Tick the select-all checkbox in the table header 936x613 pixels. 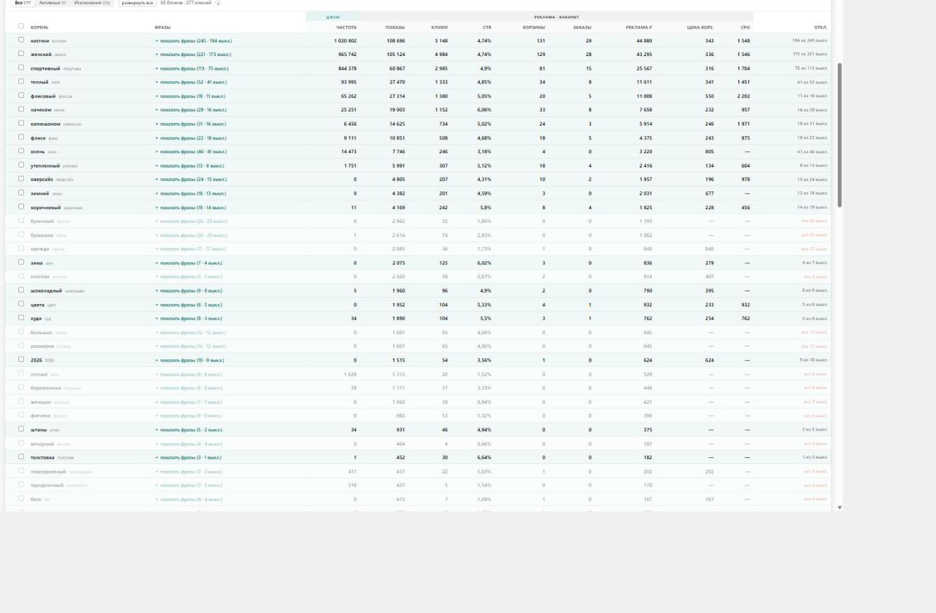(21, 27)
